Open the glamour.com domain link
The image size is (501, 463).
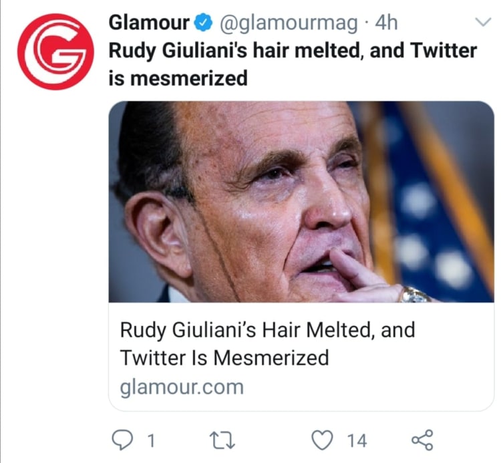(182, 387)
